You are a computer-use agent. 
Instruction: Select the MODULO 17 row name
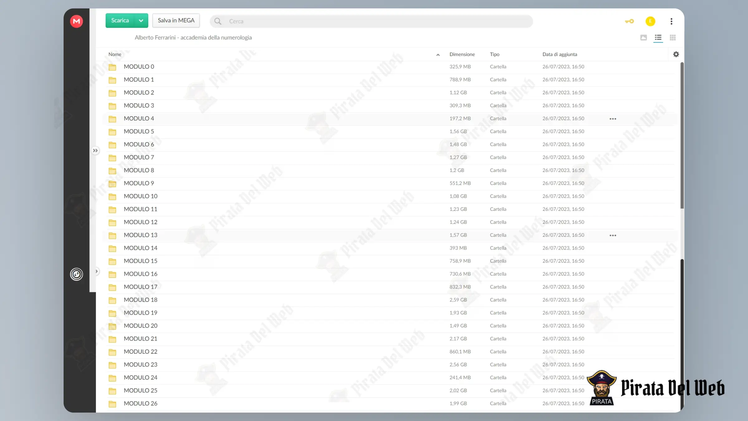pos(141,287)
